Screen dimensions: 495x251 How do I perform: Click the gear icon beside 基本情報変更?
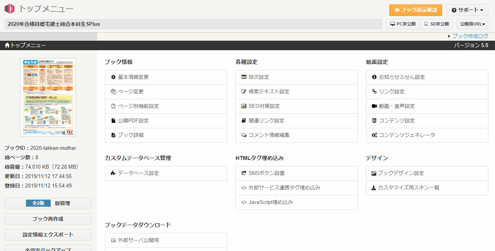click(113, 77)
